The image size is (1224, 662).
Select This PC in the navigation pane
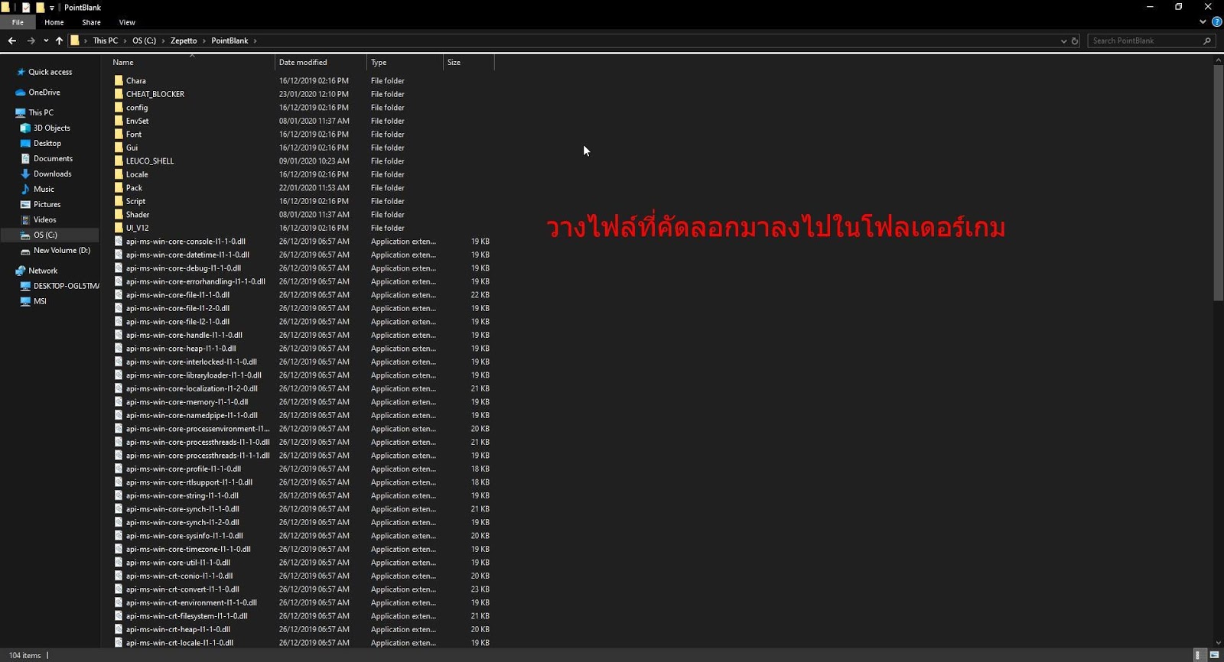41,112
